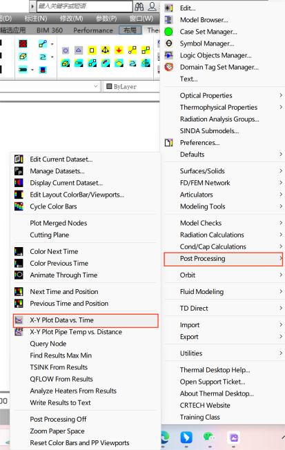Viewport: 285px width, 450px height.
Task: Click the user sign-in icon
Action: tap(152, 6)
